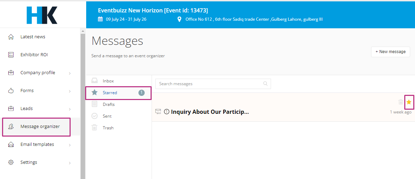
Task: Click the Search messages field
Action: (x=213, y=84)
